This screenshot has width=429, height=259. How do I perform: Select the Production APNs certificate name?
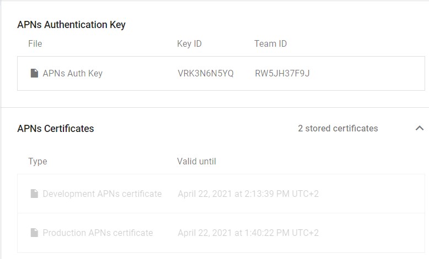pos(98,233)
